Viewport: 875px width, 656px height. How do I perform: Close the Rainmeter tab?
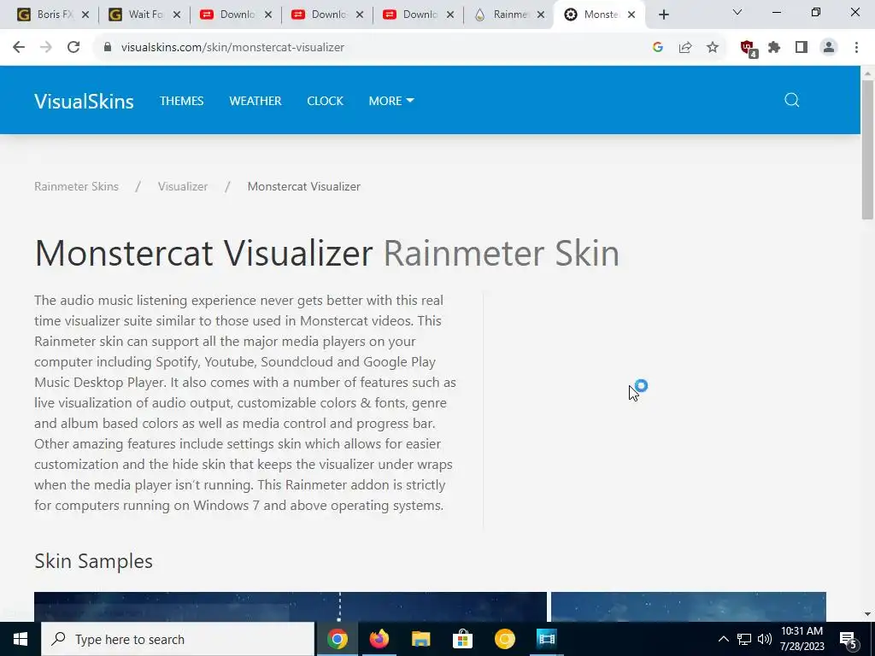541,15
